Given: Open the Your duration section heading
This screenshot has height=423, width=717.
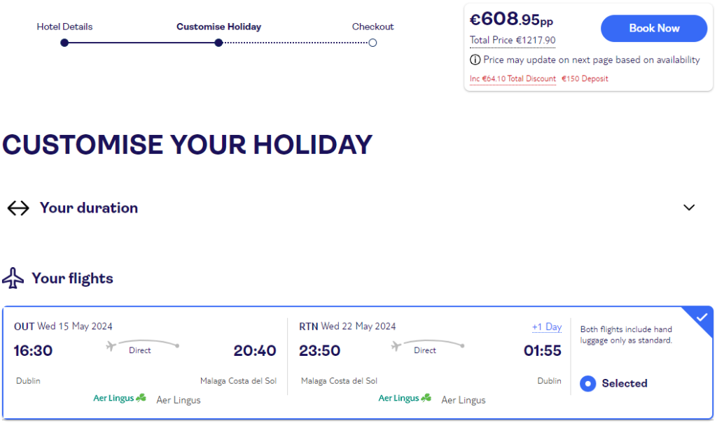Looking at the screenshot, I should tap(89, 208).
